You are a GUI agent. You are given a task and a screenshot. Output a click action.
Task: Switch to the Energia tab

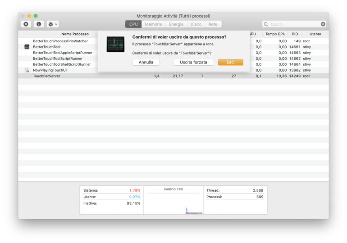[x=176, y=24]
